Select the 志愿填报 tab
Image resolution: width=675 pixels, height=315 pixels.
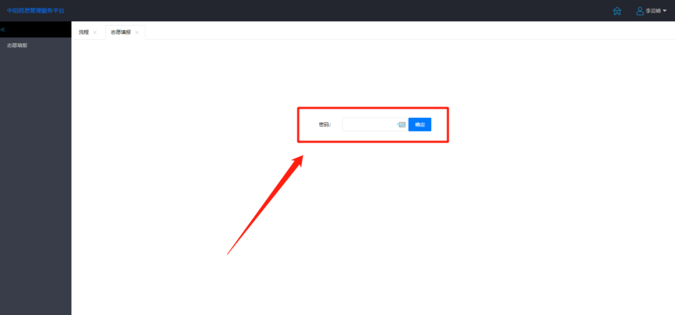pos(121,32)
